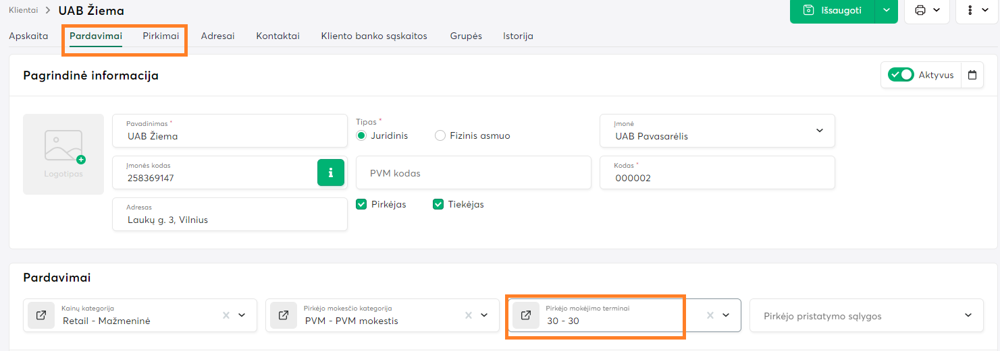Open the arrow next to Išsaugoti button
Screen dimensions: 1000x351
coord(887,10)
